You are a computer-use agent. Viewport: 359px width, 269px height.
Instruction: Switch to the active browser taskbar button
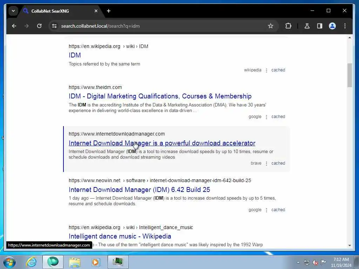(53, 262)
